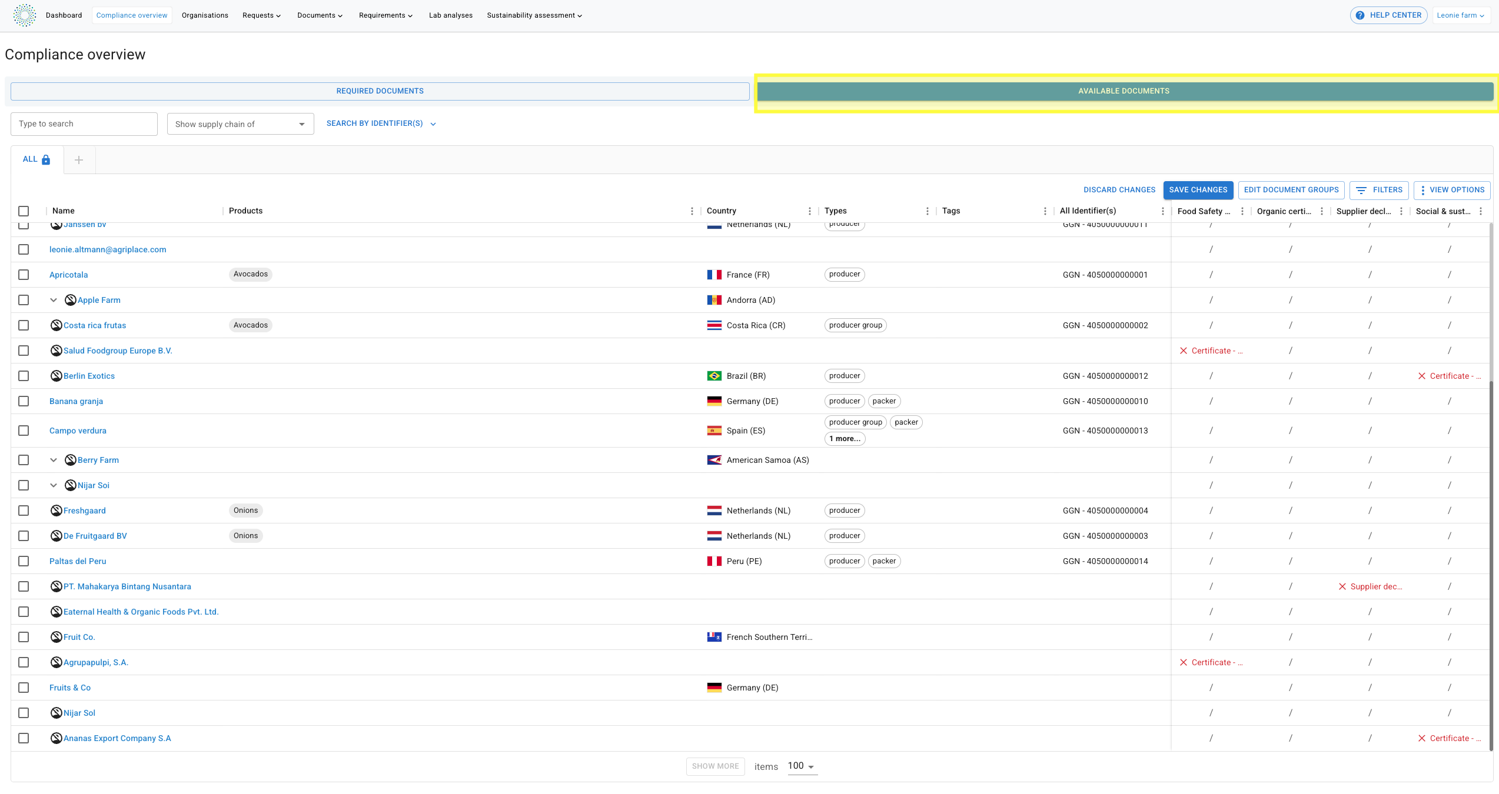The image size is (1499, 794).
Task: Open the Filters panel
Action: [1379, 190]
